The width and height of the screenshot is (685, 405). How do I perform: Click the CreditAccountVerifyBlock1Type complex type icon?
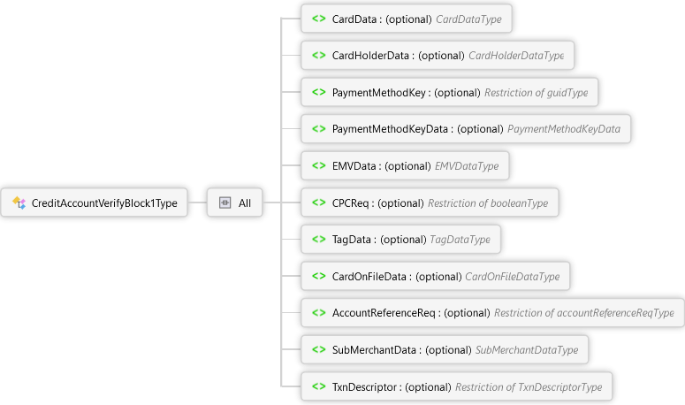click(19, 203)
